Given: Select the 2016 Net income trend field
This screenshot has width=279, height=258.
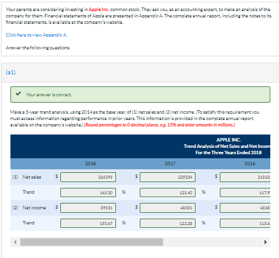Looking at the screenshot, I should [x=245, y=223].
